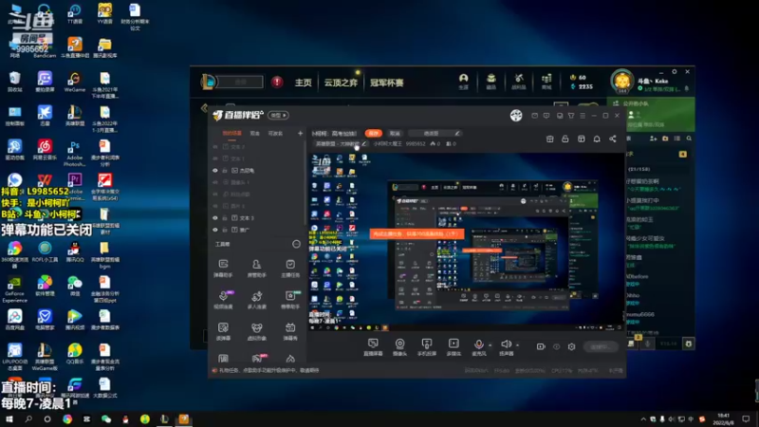Image resolution: width=759 pixels, height=427 pixels.
Task: Open the 多媒体 multimedia source
Action: (454, 347)
